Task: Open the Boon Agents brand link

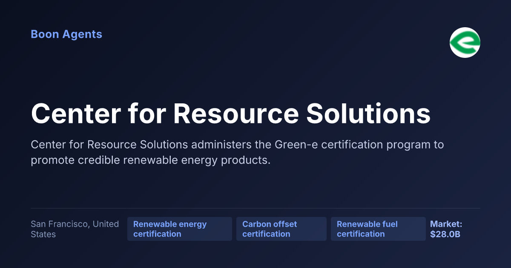Action: 66,34
